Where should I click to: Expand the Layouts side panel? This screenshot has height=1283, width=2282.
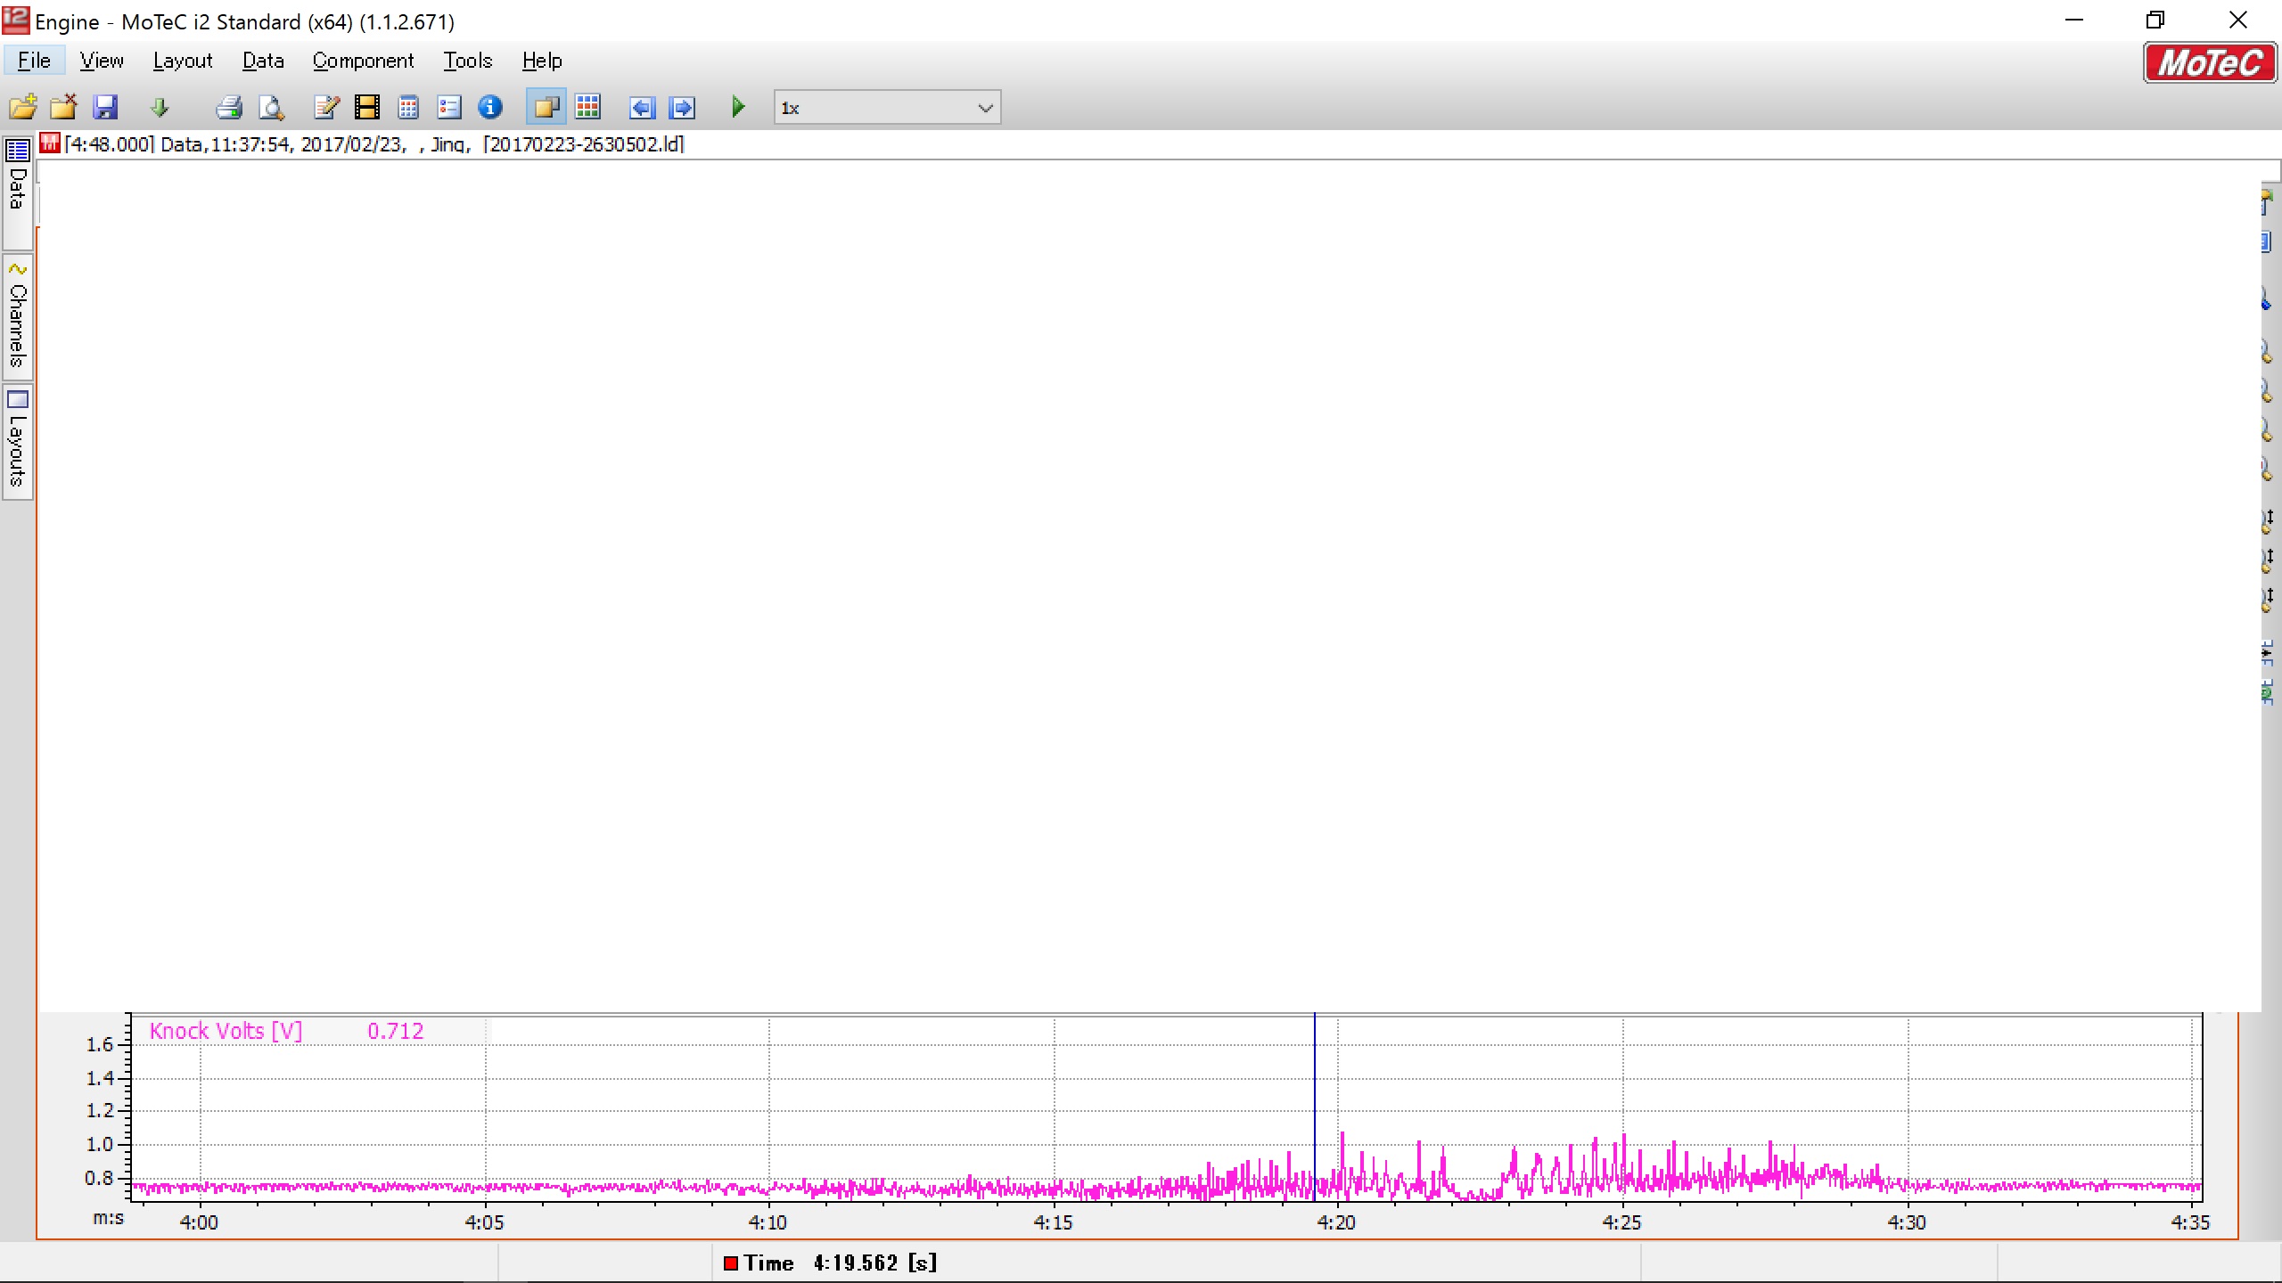click(x=17, y=442)
